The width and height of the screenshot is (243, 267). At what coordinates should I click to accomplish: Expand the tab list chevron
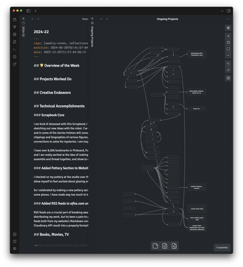222,11
